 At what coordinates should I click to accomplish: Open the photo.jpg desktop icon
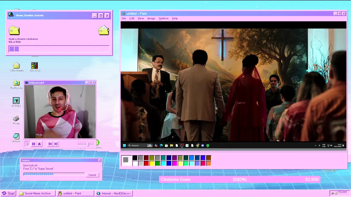pos(16,101)
